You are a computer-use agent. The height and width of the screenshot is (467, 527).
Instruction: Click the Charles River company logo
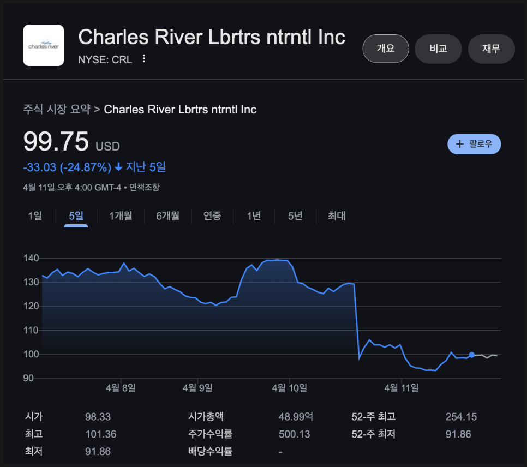[43, 45]
